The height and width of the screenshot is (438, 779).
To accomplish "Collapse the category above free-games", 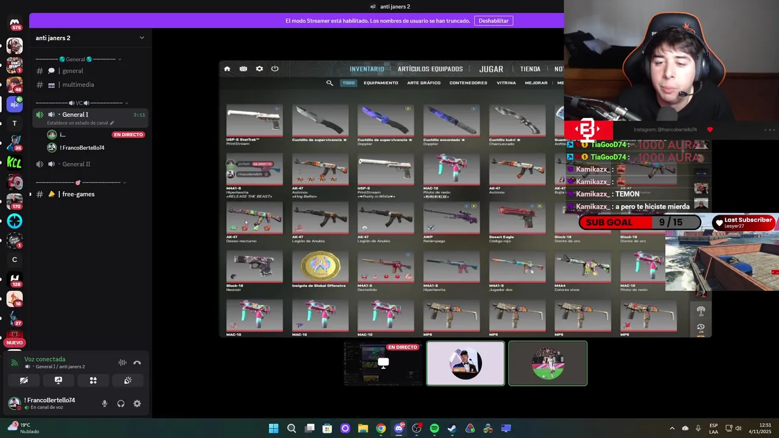I will pos(81,182).
